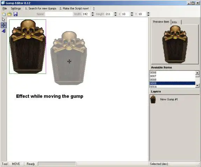This screenshot has height=167, width=201.
Task: Decrease X value with down arrow
Action: 132,15
